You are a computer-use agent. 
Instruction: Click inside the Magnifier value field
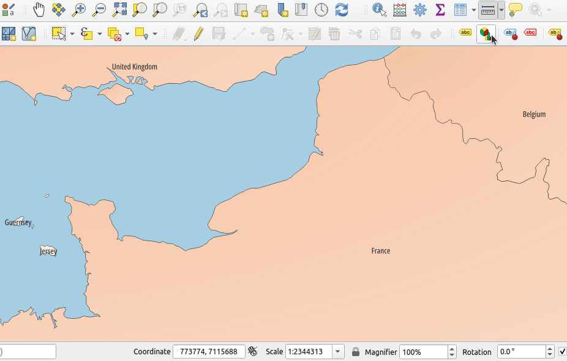click(424, 352)
